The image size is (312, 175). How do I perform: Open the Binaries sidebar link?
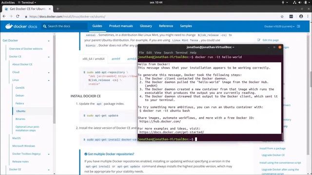[20, 119]
